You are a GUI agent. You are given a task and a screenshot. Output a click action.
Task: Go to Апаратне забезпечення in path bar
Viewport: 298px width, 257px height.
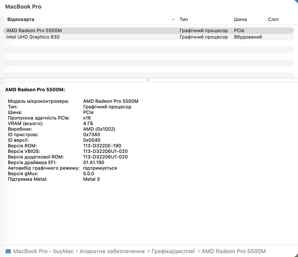(112, 251)
